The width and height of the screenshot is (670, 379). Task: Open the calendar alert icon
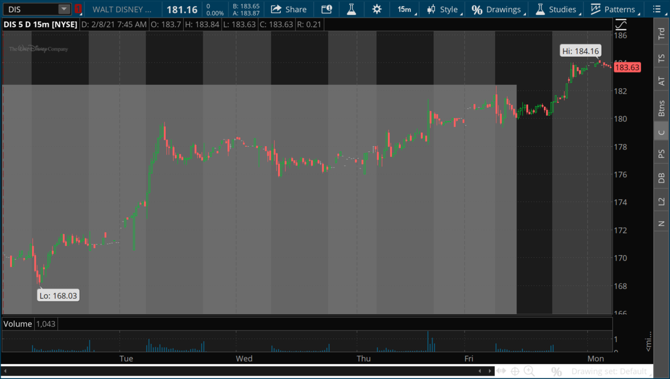(x=326, y=9)
